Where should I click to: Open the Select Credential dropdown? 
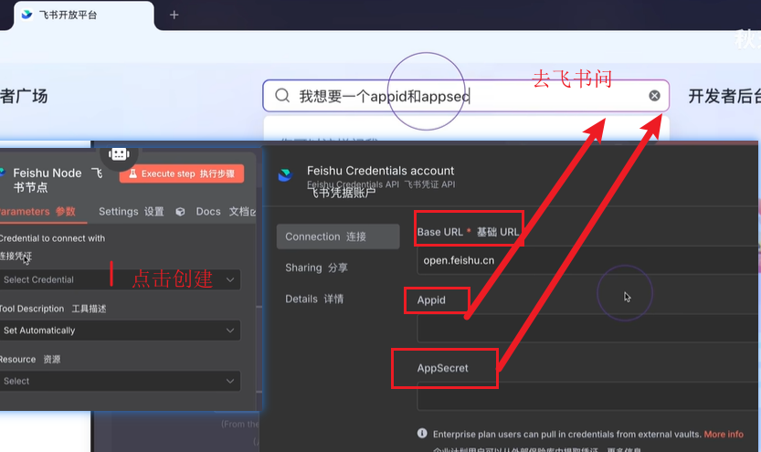pyautogui.click(x=120, y=279)
